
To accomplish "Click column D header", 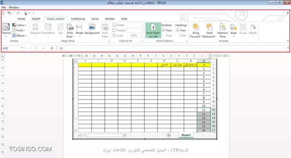I will pos(164,61).
